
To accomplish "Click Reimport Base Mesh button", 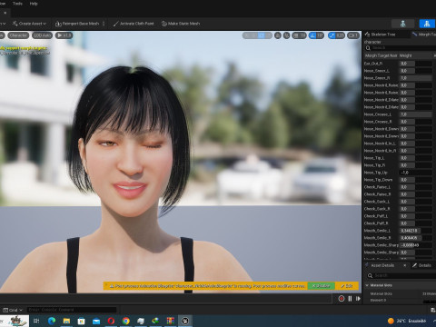I will 77,24.
